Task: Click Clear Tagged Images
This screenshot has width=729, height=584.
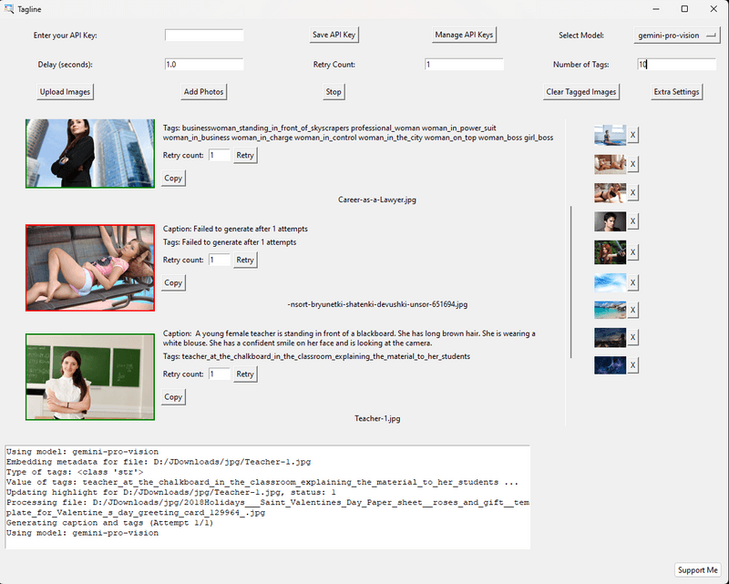Action: (x=581, y=92)
